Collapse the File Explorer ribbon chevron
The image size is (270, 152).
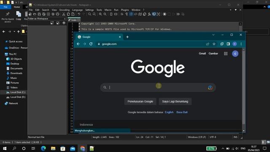(x=265, y=7)
